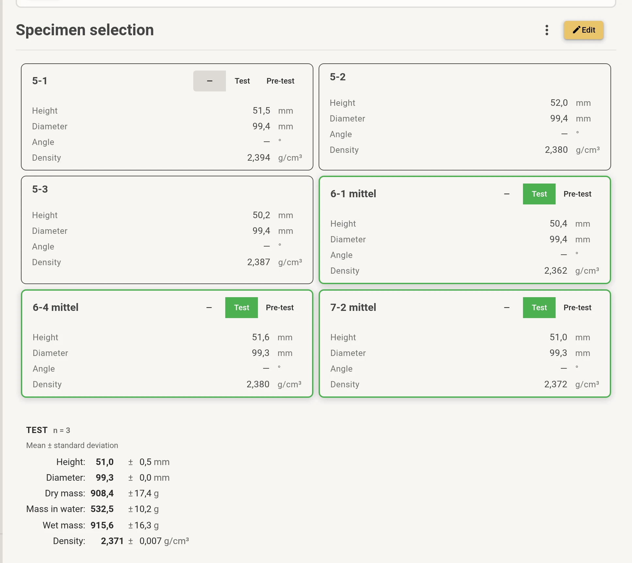Click density value 2,387 in 5-3
This screenshot has height=563, width=632.
click(x=259, y=262)
